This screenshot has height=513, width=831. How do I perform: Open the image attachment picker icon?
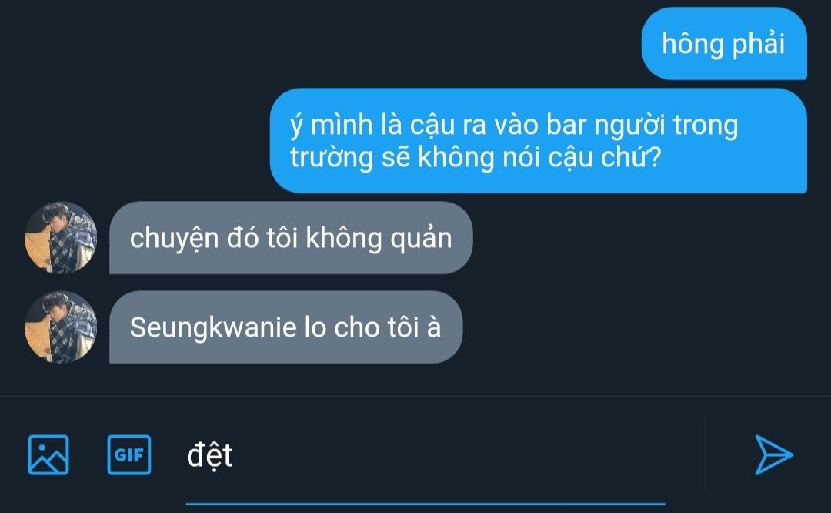click(x=48, y=454)
